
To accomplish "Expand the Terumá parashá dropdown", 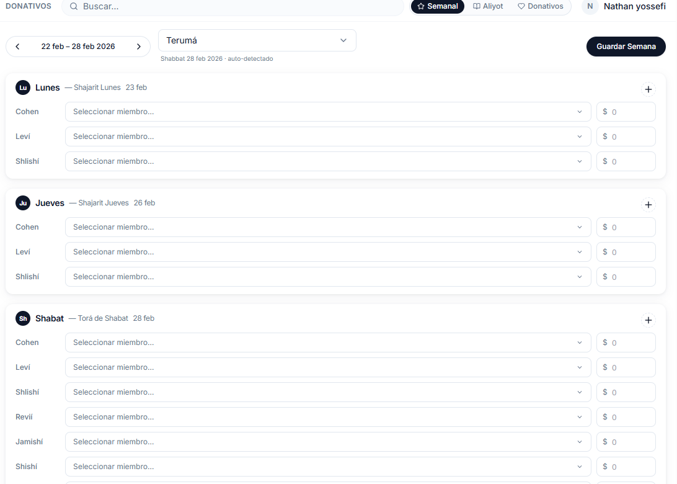I will click(x=257, y=40).
